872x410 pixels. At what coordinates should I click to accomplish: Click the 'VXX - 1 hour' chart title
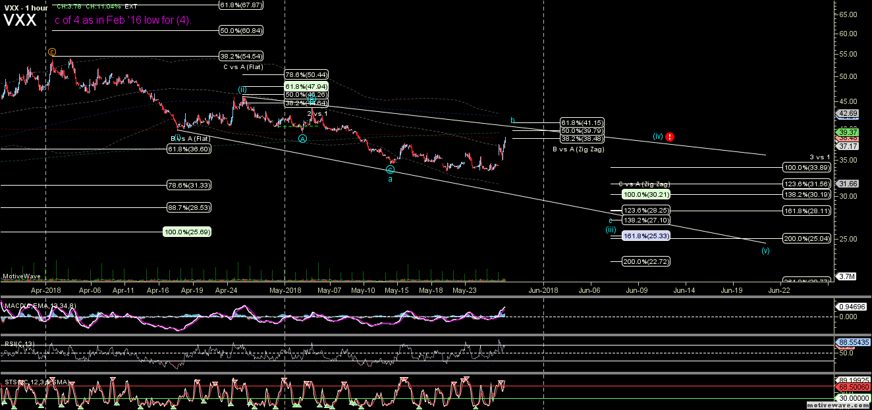(25, 7)
